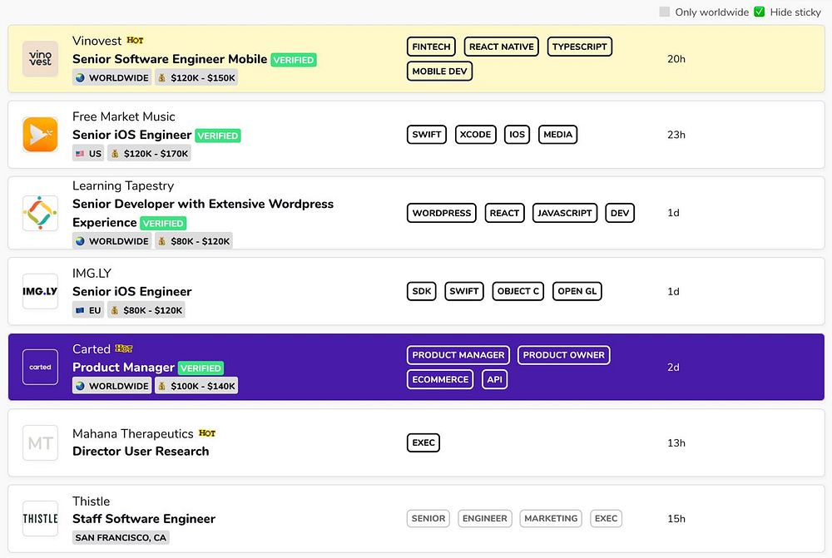Open Free Market Music Senior iOS Engineer job
This screenshot has width=832, height=558.
[x=132, y=135]
